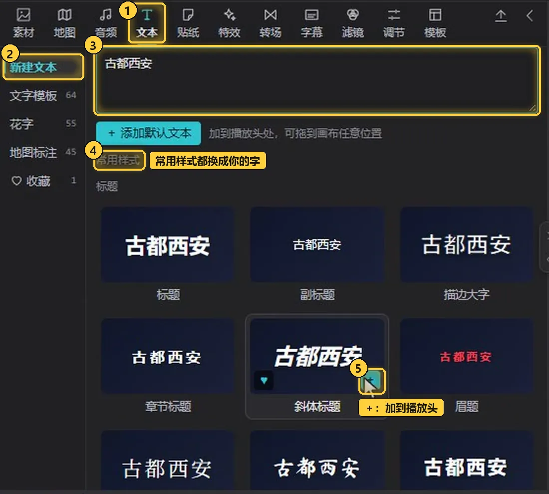The image size is (549, 494).
Task: Select the 描边大字 outlined style thumbnail
Action: [x=467, y=245]
